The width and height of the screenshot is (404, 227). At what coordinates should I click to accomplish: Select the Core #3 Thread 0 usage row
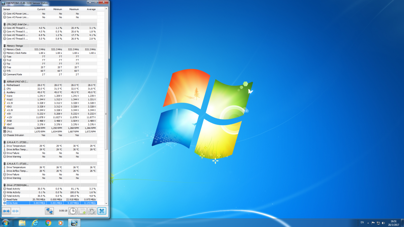tap(49, 39)
